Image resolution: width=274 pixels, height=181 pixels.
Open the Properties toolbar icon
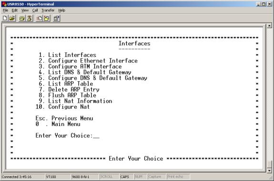(x=56, y=18)
